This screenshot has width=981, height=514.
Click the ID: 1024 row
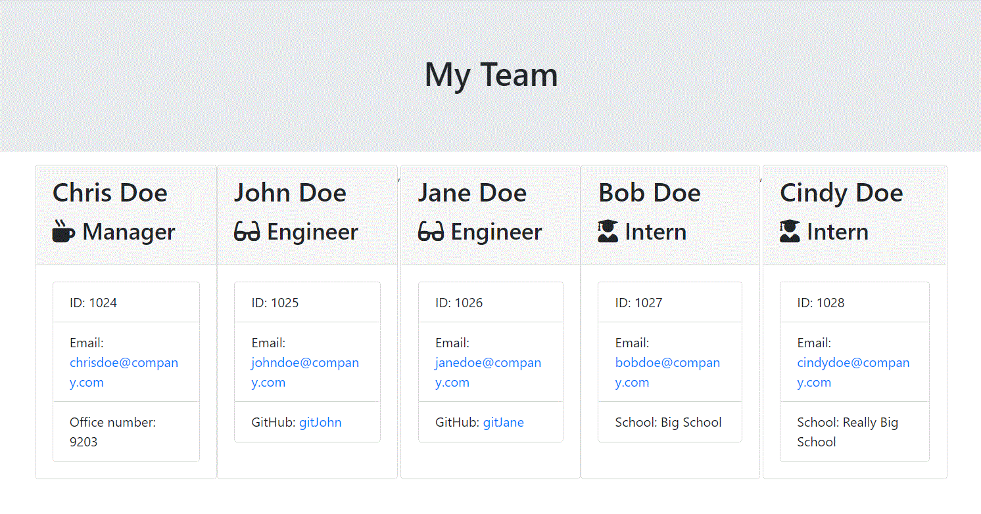point(126,303)
